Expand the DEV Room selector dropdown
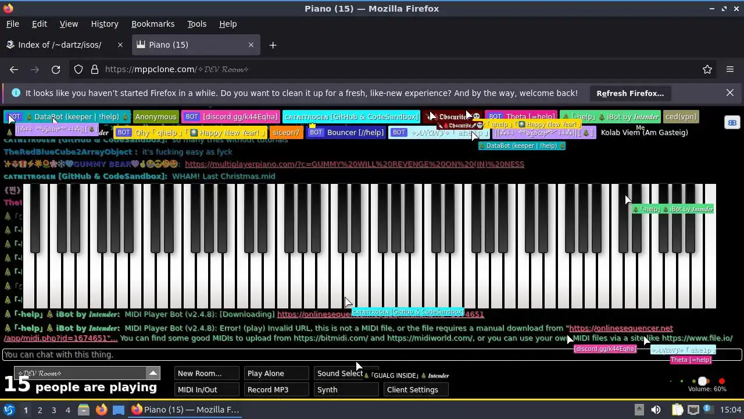Image resolution: width=744 pixels, height=419 pixels. [153, 373]
